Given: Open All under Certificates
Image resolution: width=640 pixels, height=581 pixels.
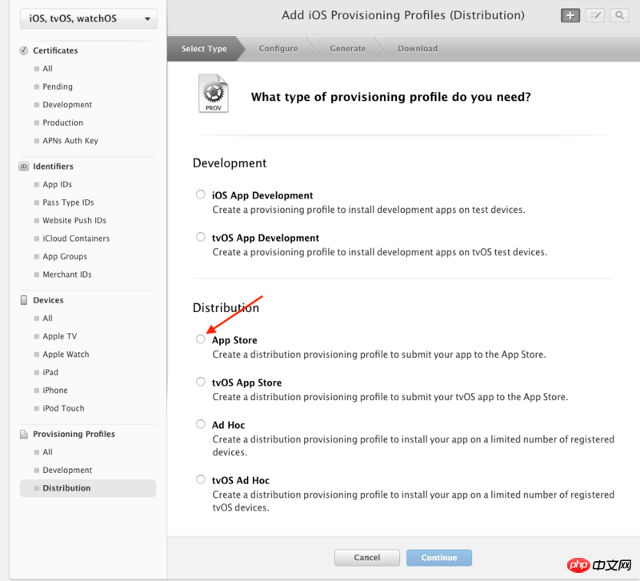Looking at the screenshot, I should pyautogui.click(x=48, y=69).
